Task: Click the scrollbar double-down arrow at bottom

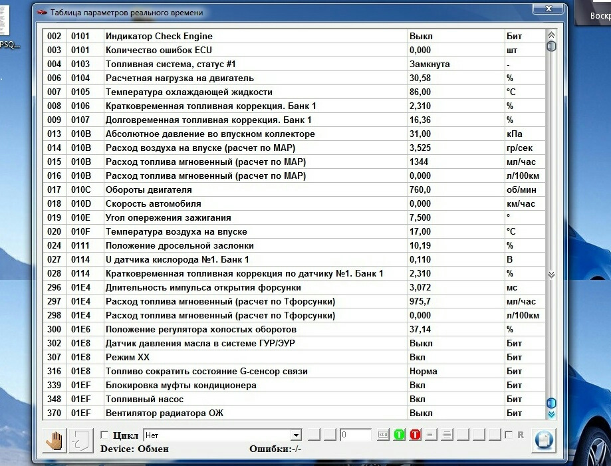Action: (x=551, y=414)
